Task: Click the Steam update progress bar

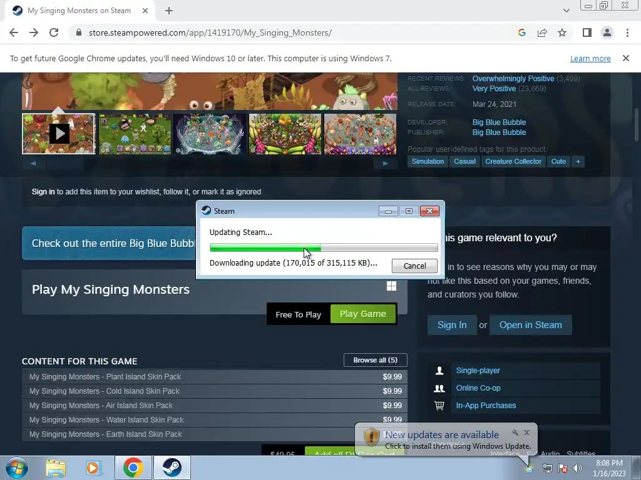Action: point(324,247)
